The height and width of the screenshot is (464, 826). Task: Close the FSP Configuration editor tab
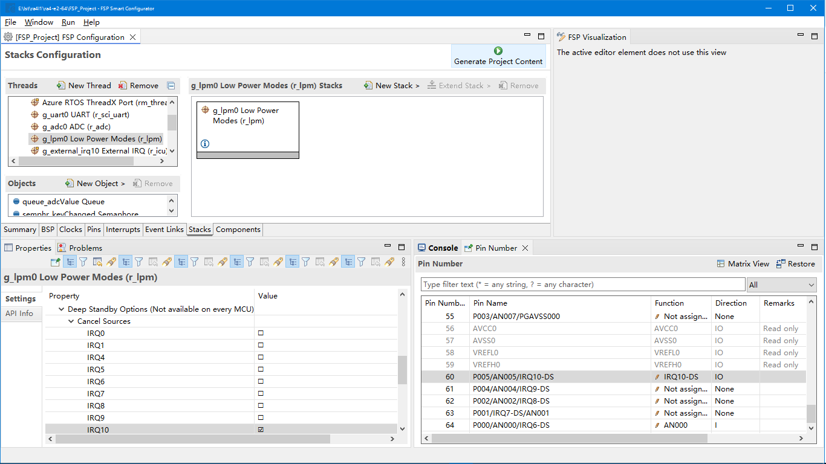(x=132, y=37)
